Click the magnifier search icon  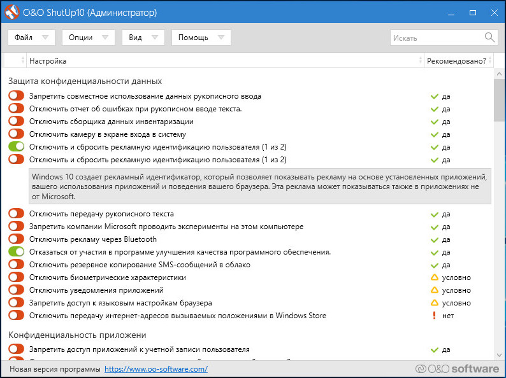[489, 38]
